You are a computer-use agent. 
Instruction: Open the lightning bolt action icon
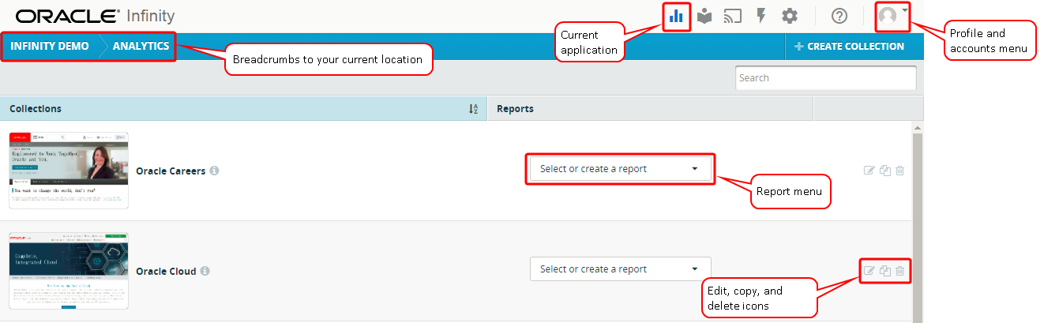click(761, 16)
